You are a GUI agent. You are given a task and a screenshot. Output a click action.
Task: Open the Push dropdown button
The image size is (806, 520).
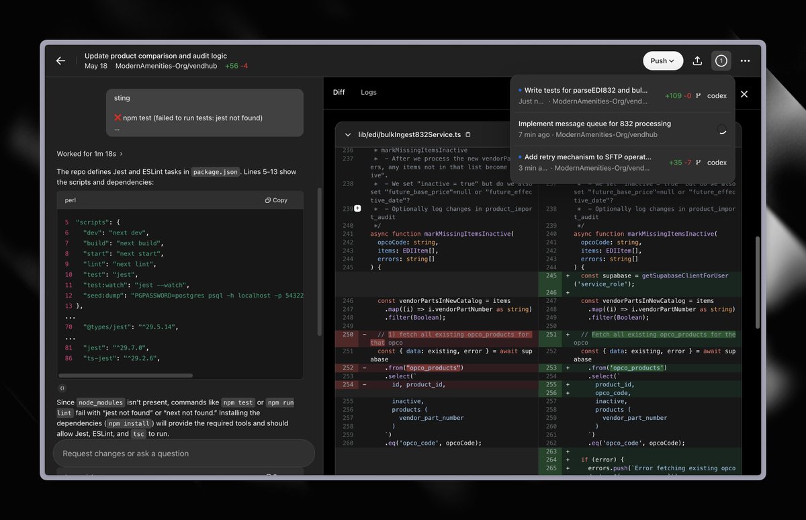point(663,60)
